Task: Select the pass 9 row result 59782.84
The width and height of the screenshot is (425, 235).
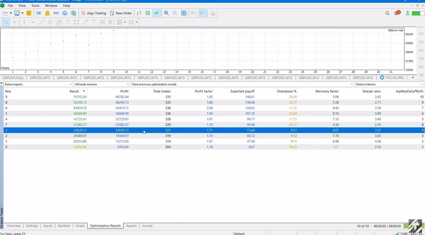Action: point(214,97)
